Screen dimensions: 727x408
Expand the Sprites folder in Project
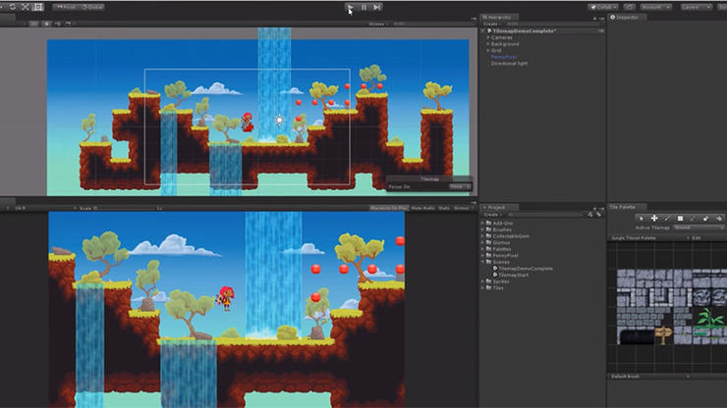(483, 281)
